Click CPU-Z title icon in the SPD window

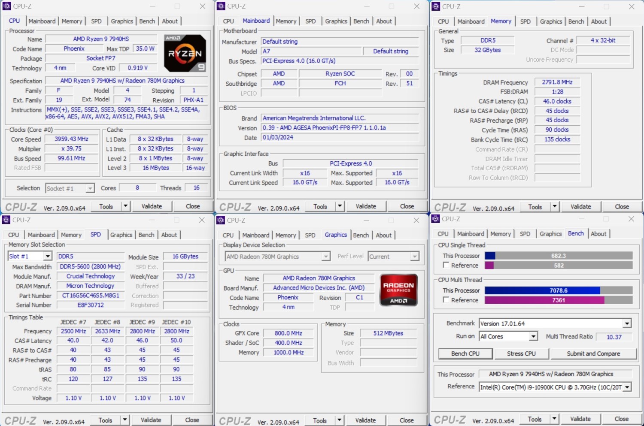click(6, 220)
